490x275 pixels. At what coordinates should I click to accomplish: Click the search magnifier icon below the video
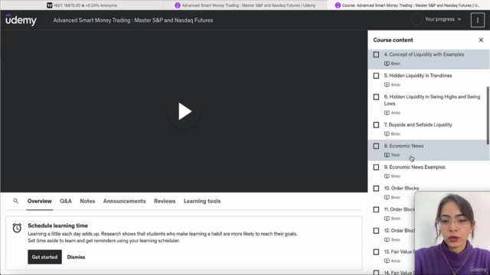(15, 201)
